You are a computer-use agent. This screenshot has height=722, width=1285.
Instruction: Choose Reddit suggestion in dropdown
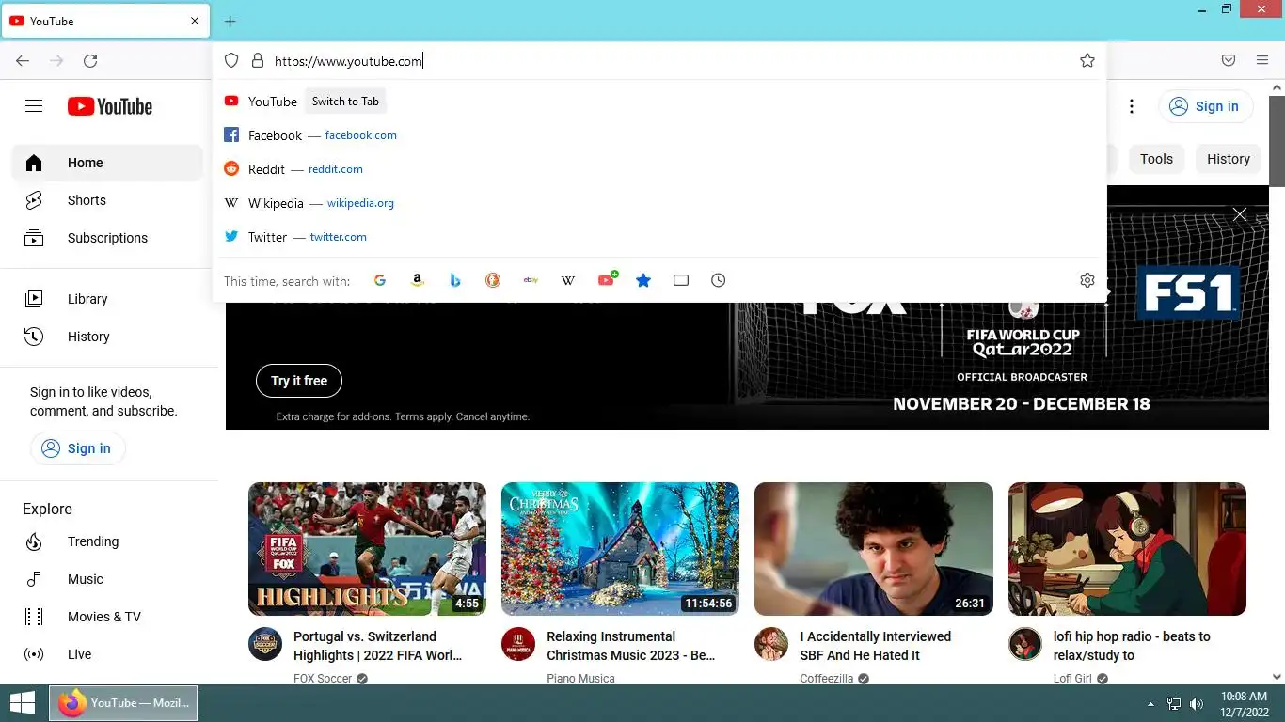(658, 169)
